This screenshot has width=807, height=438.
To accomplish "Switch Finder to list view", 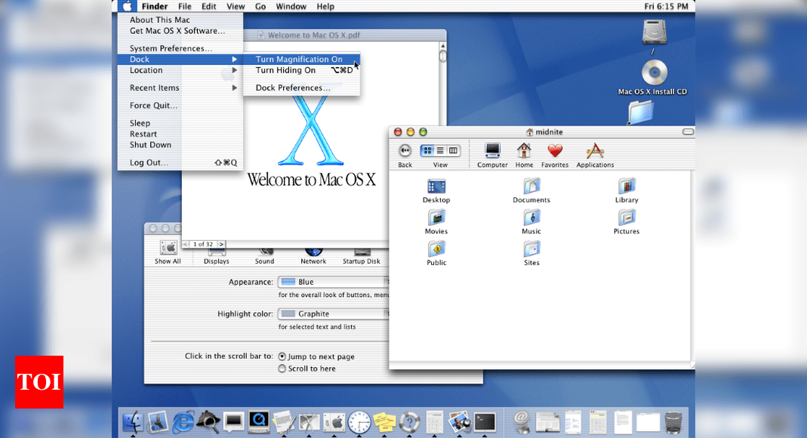I will point(440,151).
